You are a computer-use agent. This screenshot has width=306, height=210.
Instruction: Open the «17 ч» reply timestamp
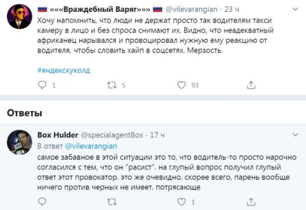click(x=157, y=135)
